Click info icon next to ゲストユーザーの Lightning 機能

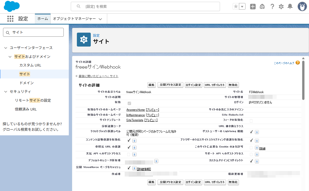click(x=257, y=132)
